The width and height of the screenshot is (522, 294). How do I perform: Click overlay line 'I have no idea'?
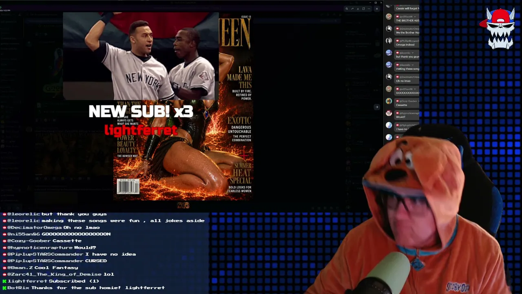point(111,254)
